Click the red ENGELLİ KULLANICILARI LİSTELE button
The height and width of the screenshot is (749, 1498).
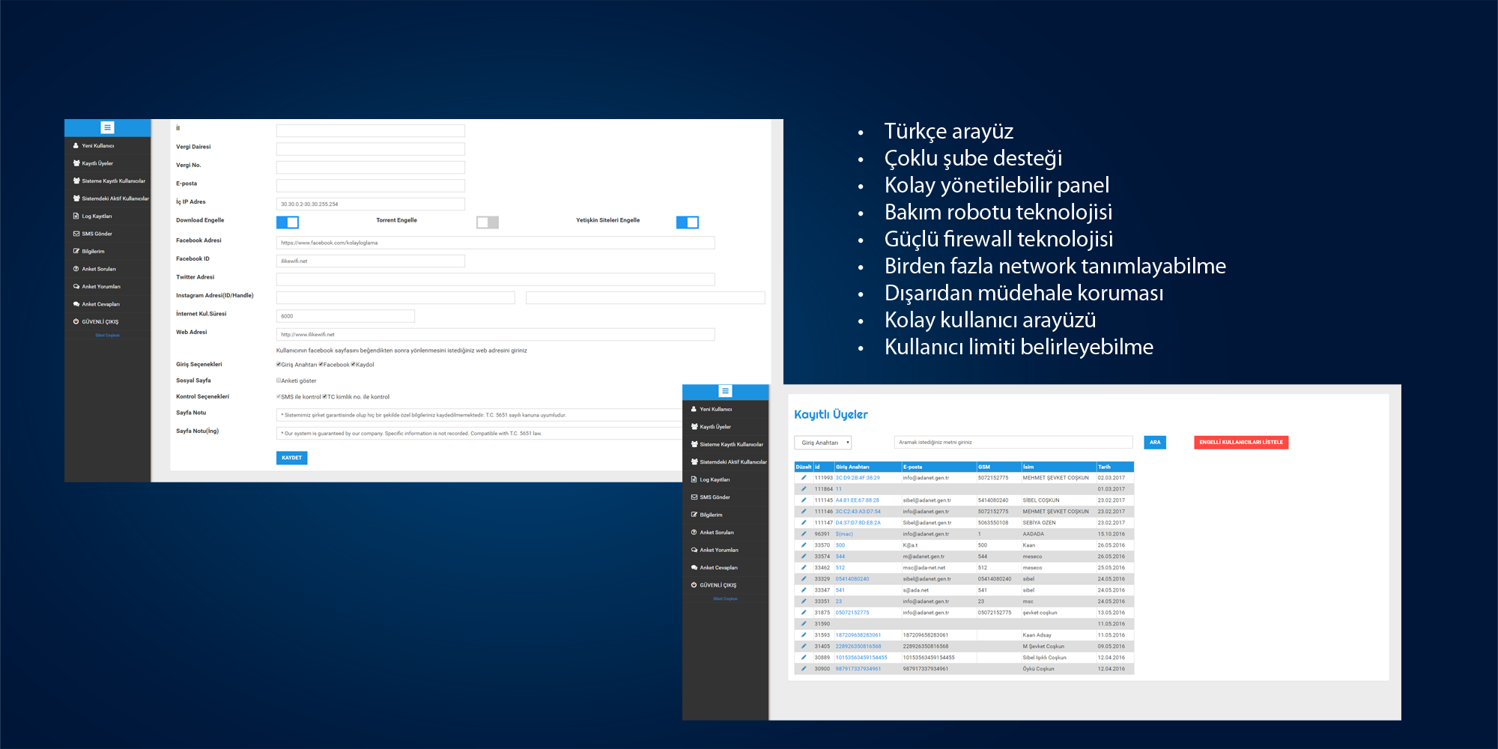point(1241,443)
